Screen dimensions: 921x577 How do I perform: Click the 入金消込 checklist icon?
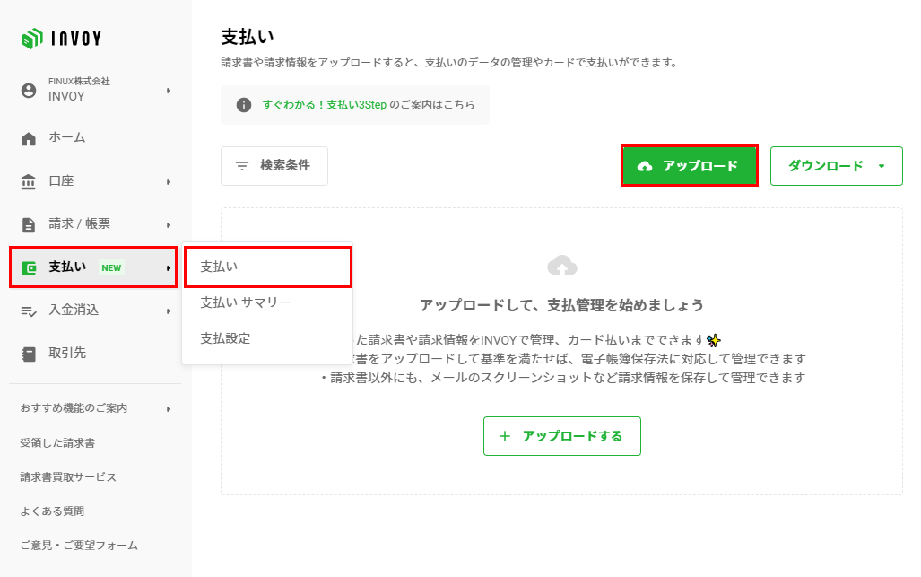point(29,310)
